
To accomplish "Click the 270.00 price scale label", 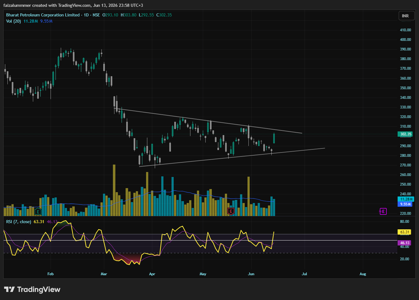I will (x=405, y=165).
